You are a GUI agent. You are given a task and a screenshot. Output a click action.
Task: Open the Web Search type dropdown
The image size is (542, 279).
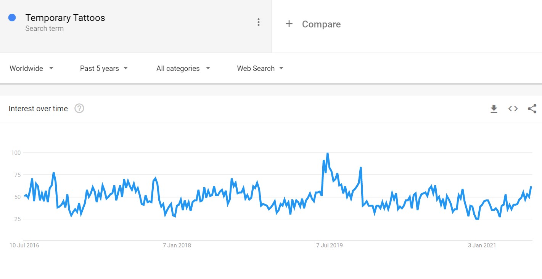coord(261,69)
